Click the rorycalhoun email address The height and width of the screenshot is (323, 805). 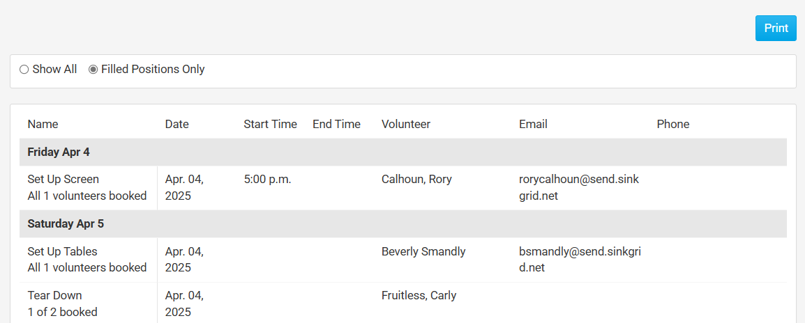578,187
